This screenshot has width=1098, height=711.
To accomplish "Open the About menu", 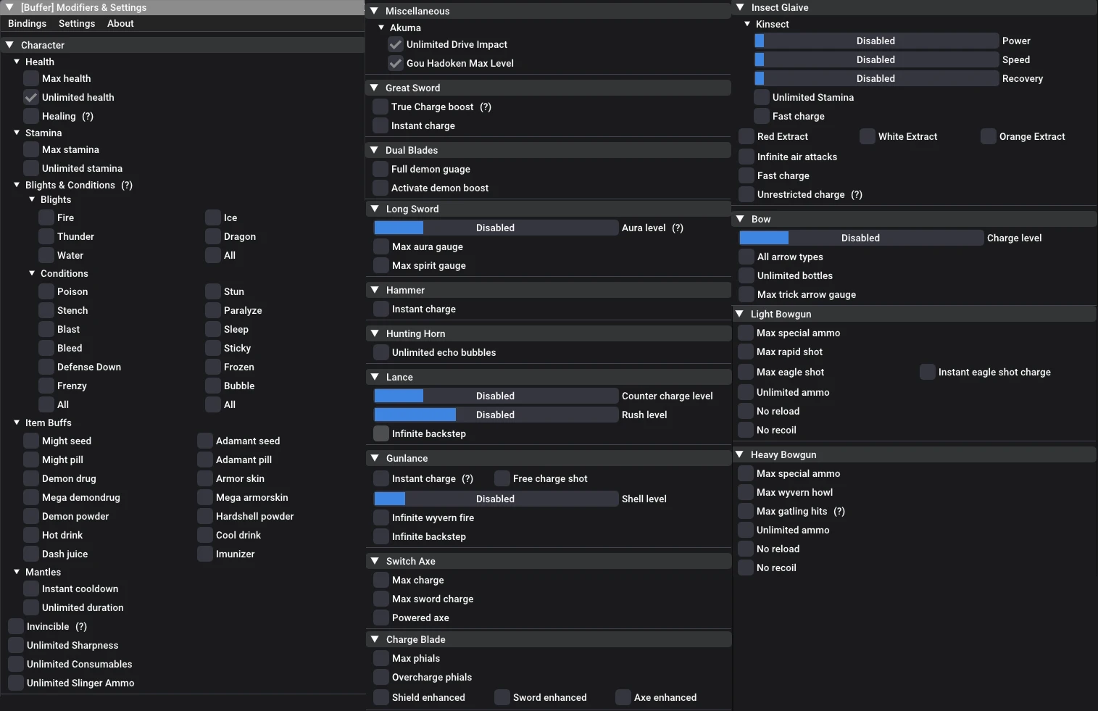I will [120, 23].
